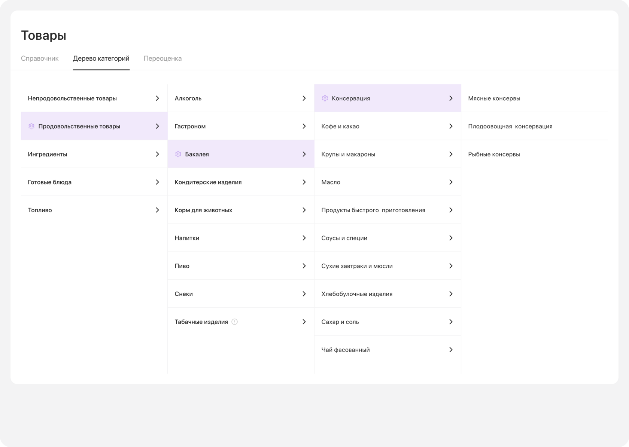Click gear icon beside Бакалея

pos(178,154)
